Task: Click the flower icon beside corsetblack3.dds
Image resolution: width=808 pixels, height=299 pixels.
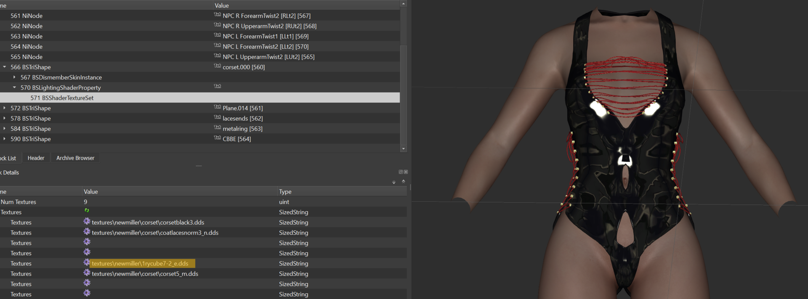Action: click(87, 221)
